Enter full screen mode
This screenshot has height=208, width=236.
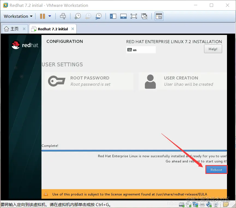point(134,16)
